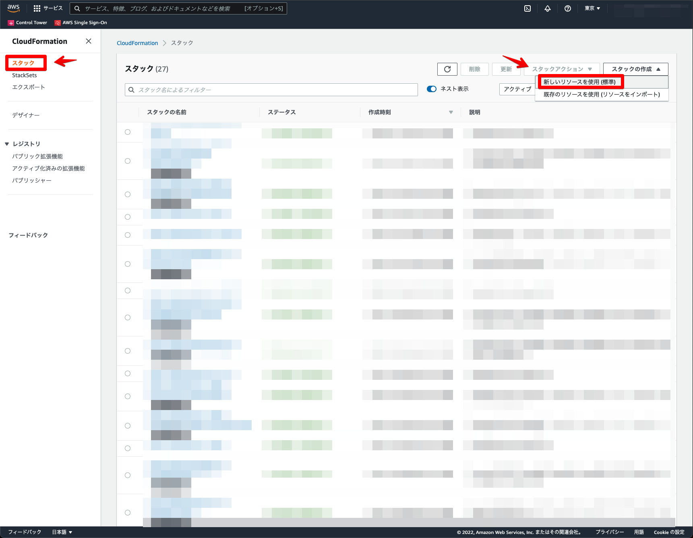693x538 pixels.
Task: Select the fifth stack radio button
Action: pyautogui.click(x=128, y=235)
